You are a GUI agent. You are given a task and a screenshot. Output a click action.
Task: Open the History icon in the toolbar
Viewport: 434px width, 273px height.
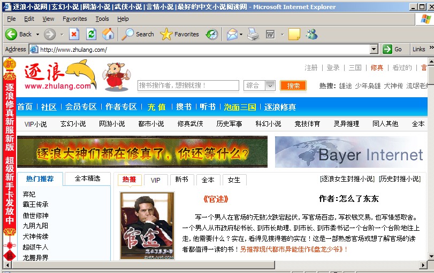click(212, 34)
